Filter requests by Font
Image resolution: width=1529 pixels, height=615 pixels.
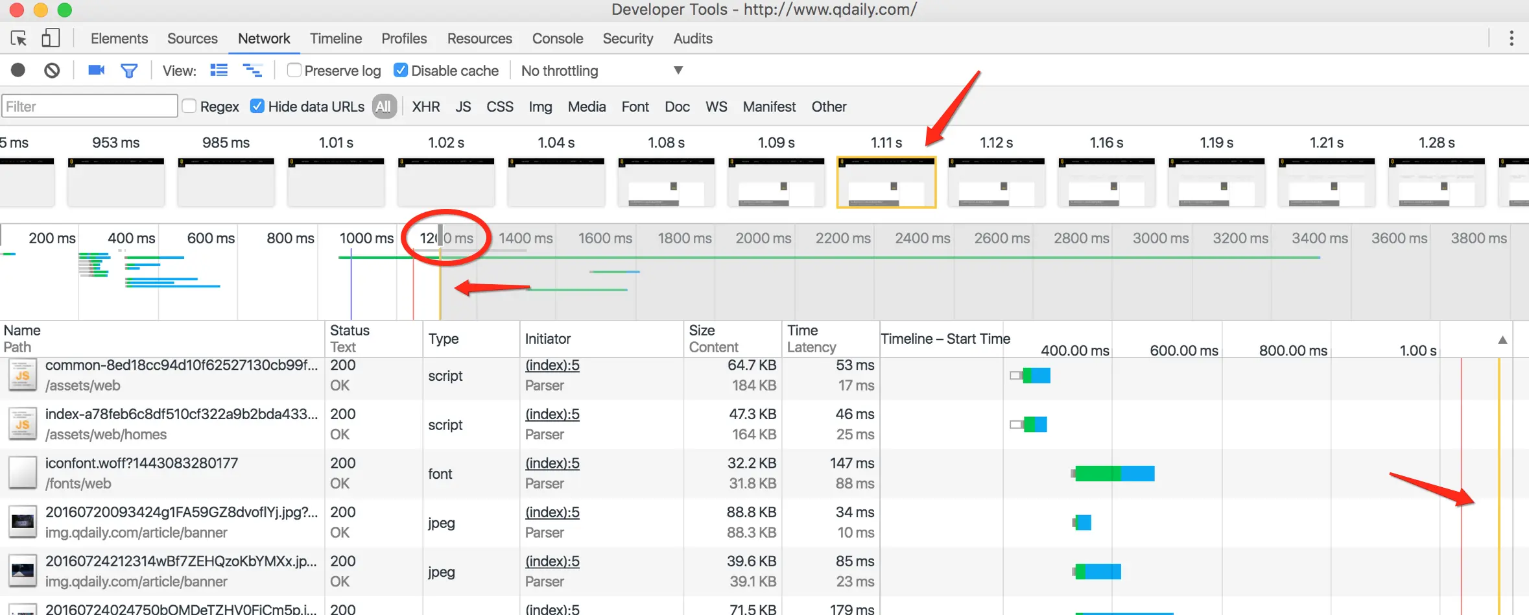[635, 106]
